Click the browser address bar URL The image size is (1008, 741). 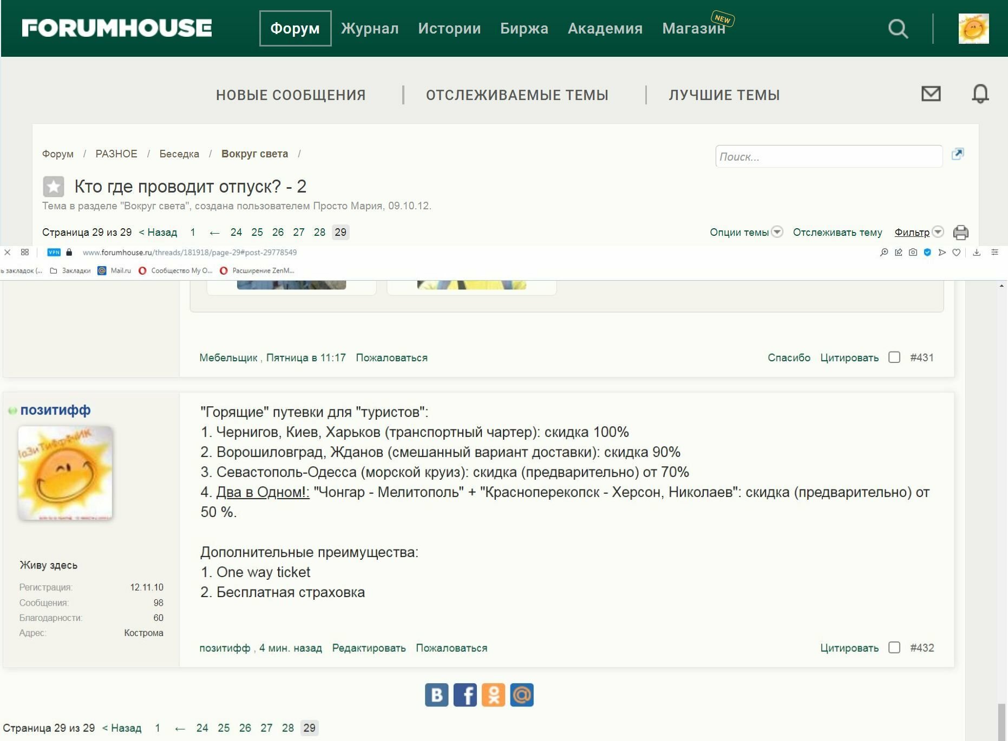(189, 253)
